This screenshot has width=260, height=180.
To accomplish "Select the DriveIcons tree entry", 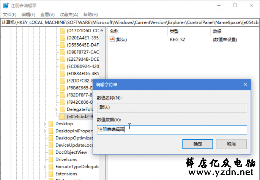I will [x=66, y=159].
